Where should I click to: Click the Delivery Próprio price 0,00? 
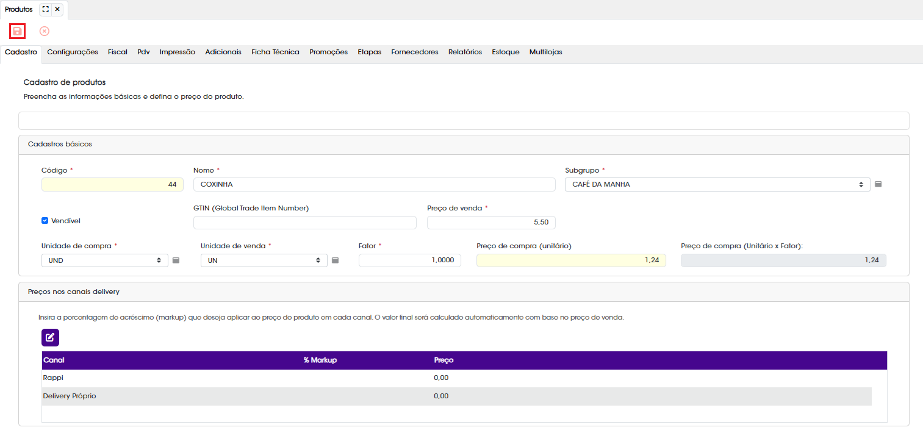pos(441,396)
